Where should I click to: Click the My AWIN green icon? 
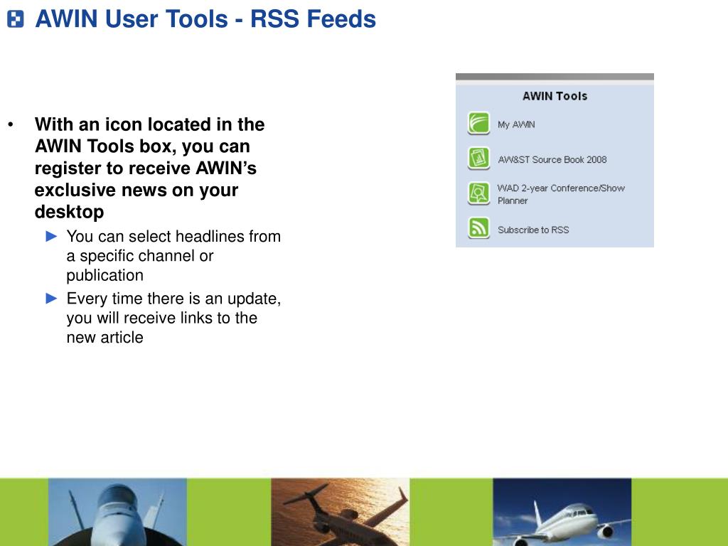point(478,124)
